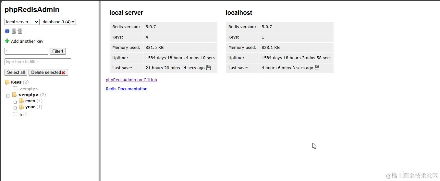Click the Keys root folder icon
Image resolution: width=440 pixels, height=181 pixels.
click(7, 82)
